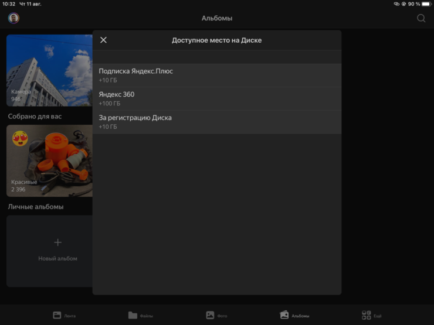The image size is (434, 325).
Task: Tap the battery indicator in status bar
Action: (426, 4)
